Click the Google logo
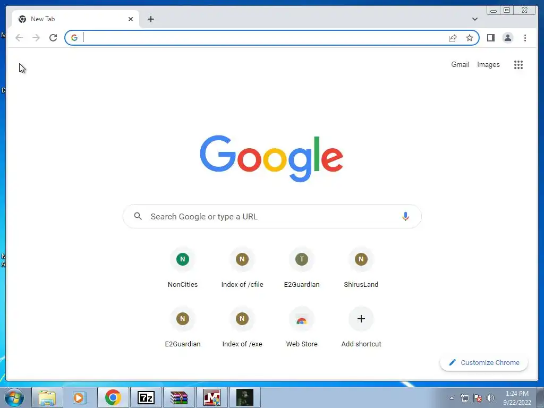Image resolution: width=544 pixels, height=408 pixels. point(271,158)
